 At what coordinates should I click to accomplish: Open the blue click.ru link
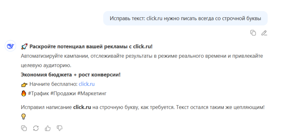point(87,84)
